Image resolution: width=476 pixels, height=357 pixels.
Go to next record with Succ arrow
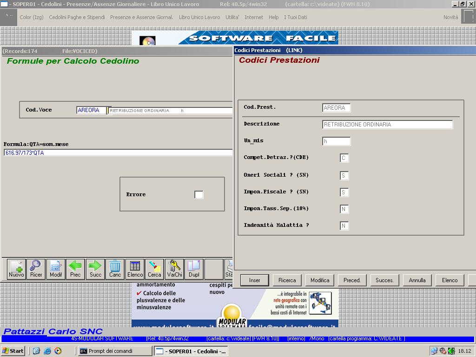(x=95, y=269)
